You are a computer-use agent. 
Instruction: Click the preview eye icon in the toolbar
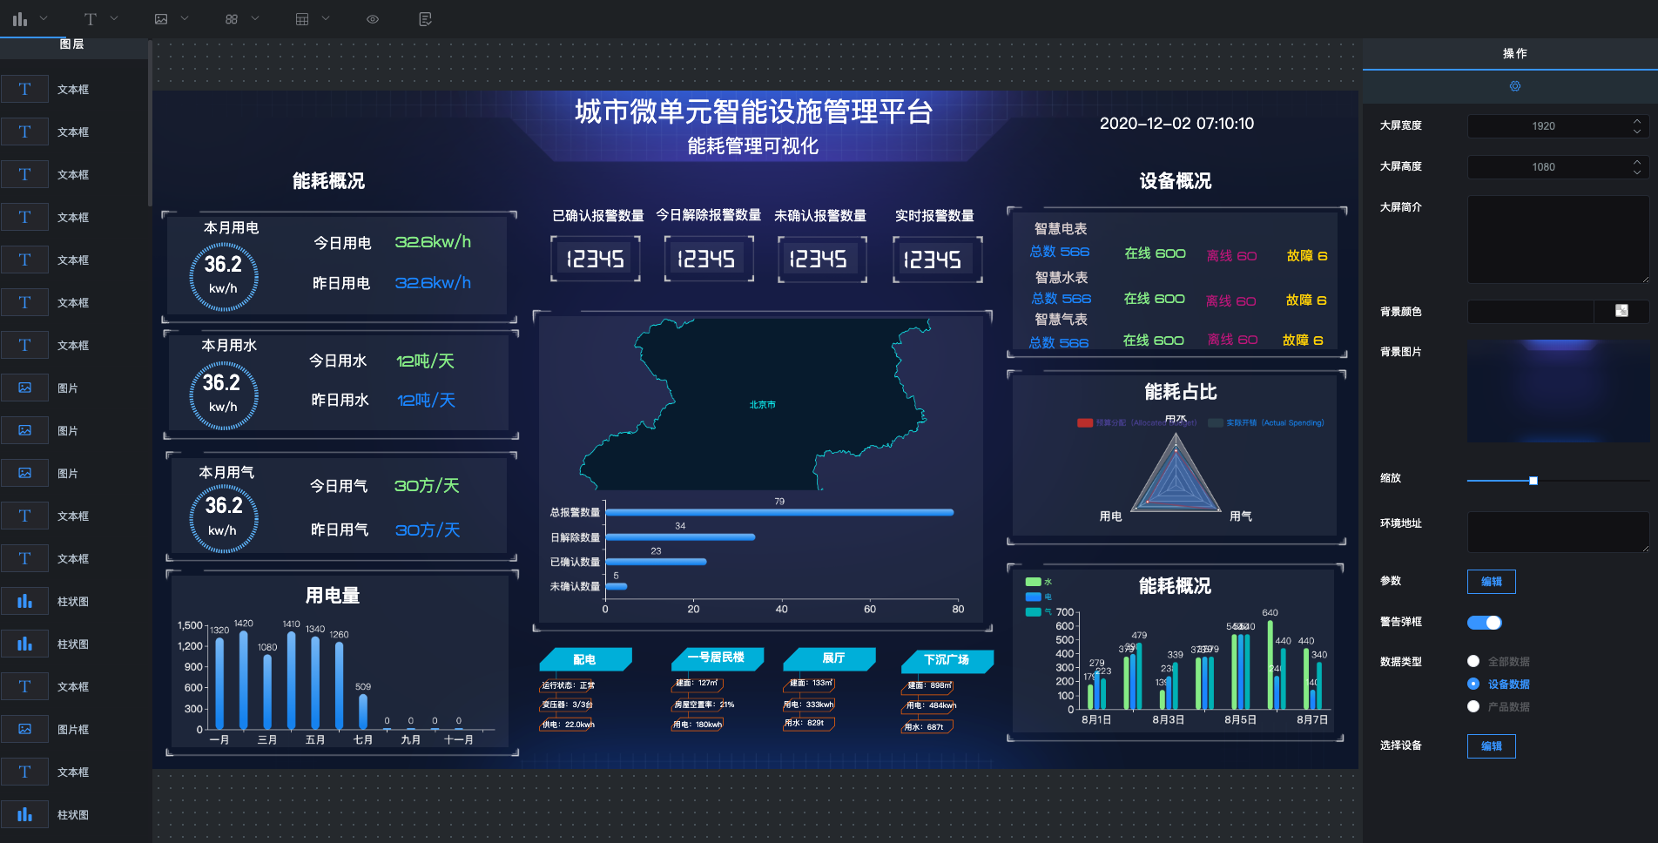(372, 17)
